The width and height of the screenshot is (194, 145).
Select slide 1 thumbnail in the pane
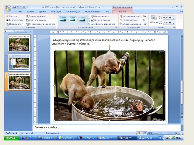click(19, 43)
